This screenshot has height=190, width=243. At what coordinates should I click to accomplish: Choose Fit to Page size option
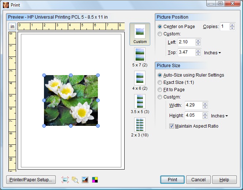160,90
